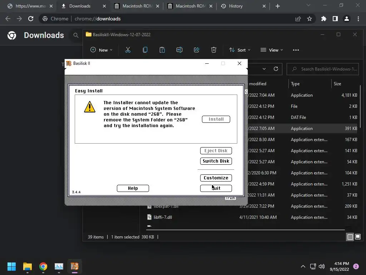This screenshot has height=275, width=366.
Task: Refresh the Explorer folder view
Action: coord(276,69)
